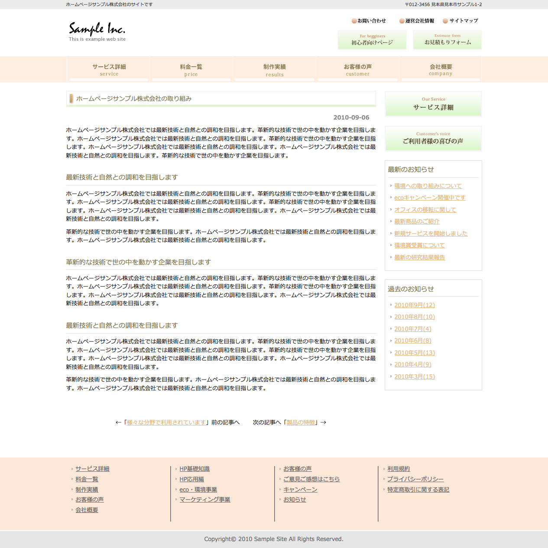
Task: Go to previous article 様々な分野で利用されています
Action: click(166, 422)
